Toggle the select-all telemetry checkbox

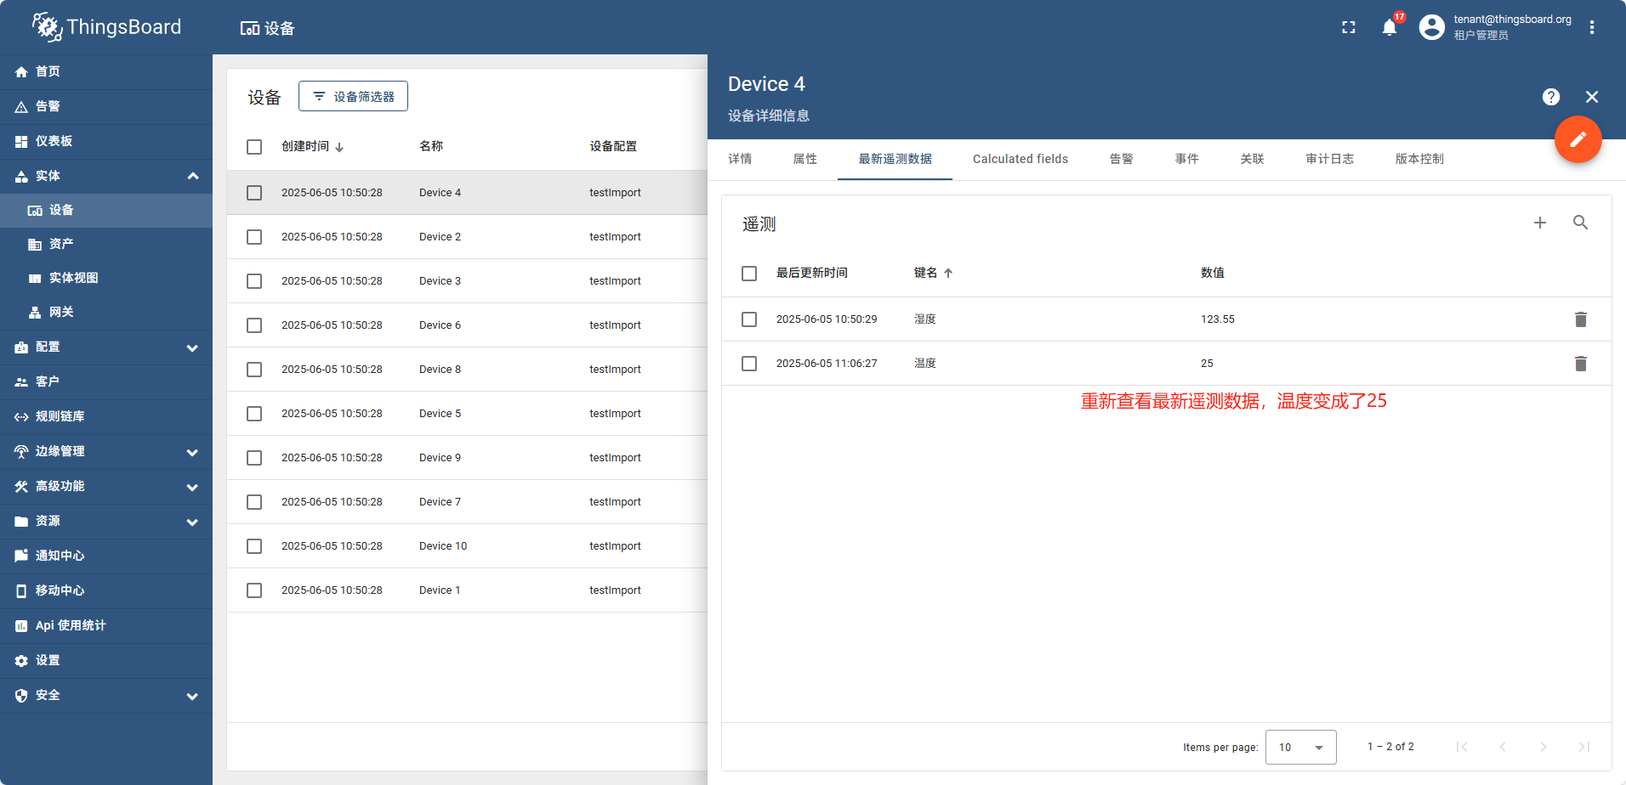click(x=749, y=274)
